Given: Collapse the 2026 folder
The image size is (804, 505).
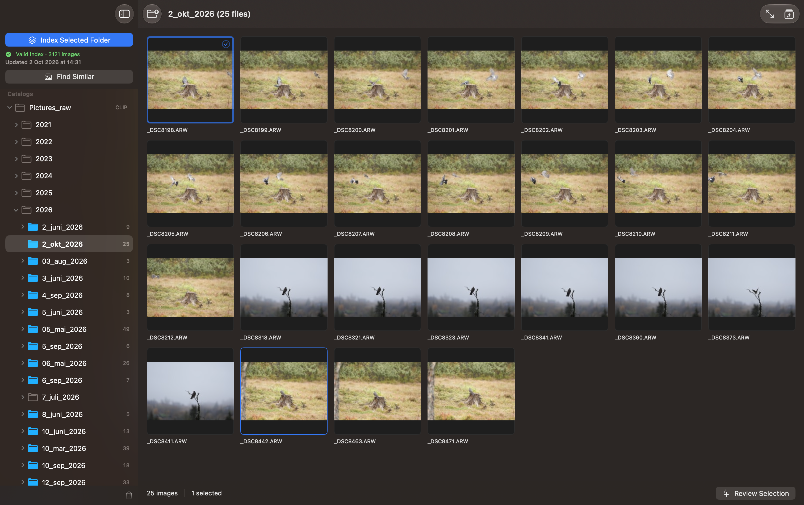Looking at the screenshot, I should pyautogui.click(x=16, y=210).
